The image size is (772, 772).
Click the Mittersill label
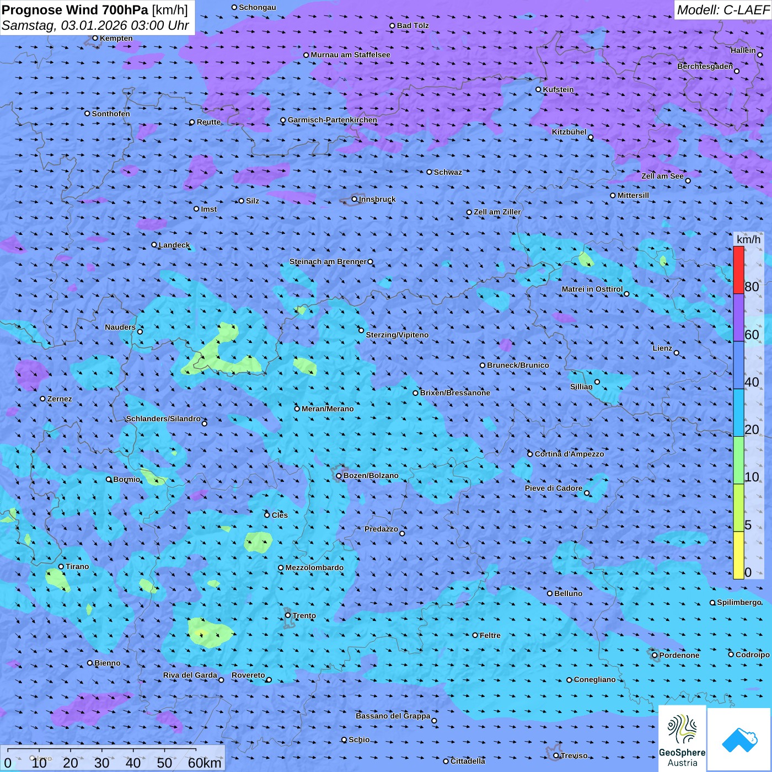pos(634,195)
